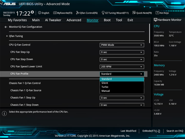Screen dimensions: 185x139
Task: Open CPU Fan Speed Lower Limit dropdown
Action: (x=122, y=67)
